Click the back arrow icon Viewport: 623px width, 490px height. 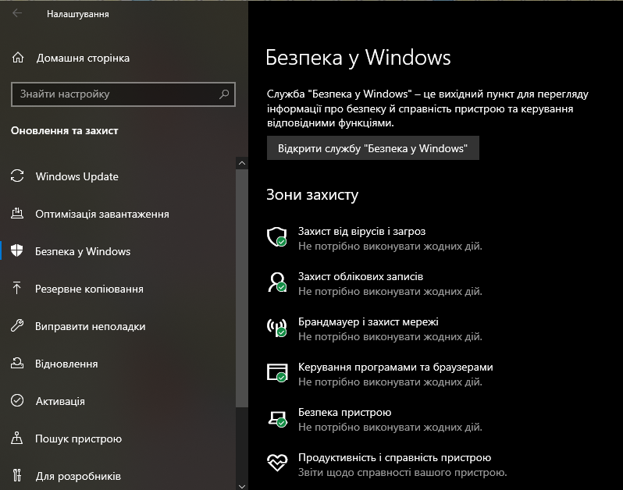pyautogui.click(x=17, y=13)
